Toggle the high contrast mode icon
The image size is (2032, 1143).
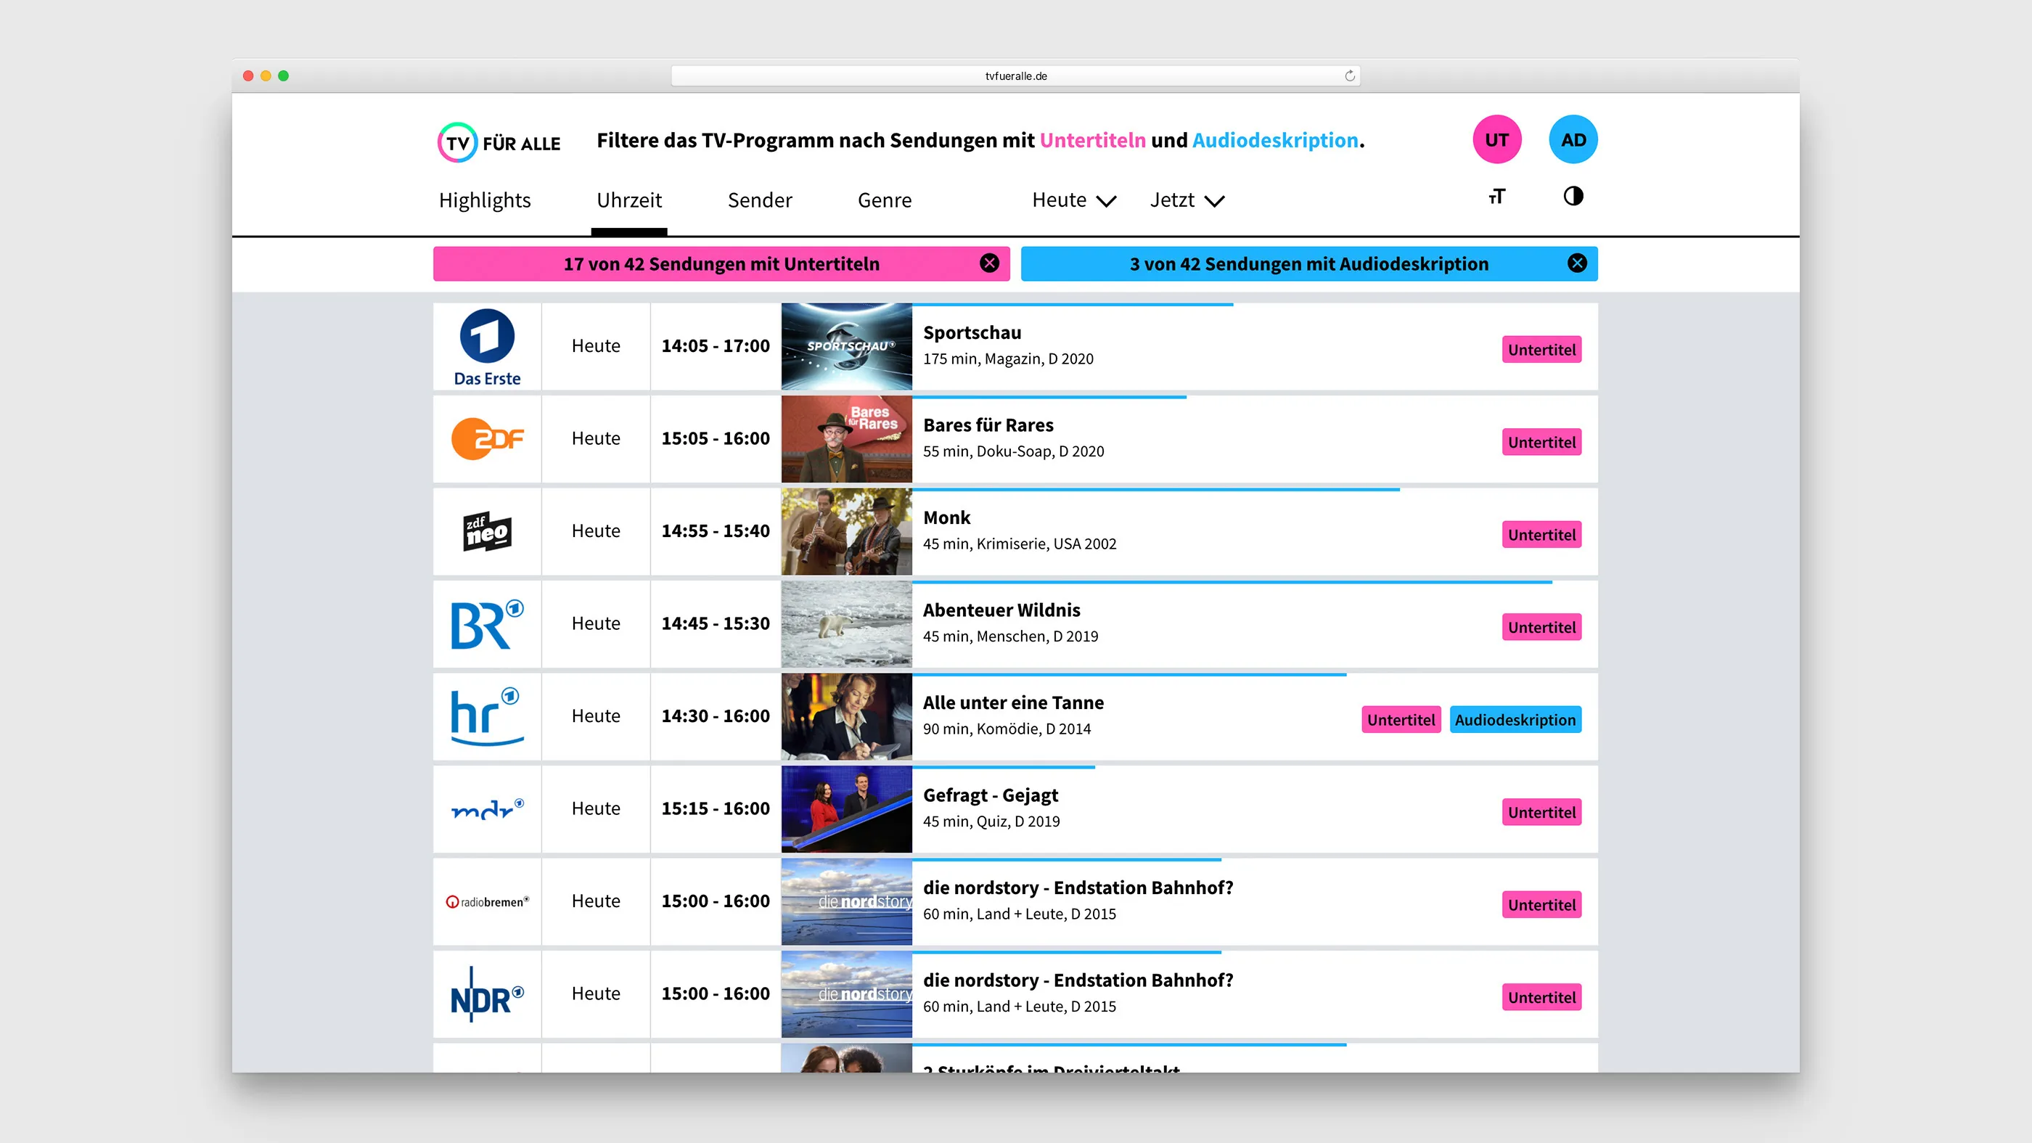pyautogui.click(x=1573, y=196)
